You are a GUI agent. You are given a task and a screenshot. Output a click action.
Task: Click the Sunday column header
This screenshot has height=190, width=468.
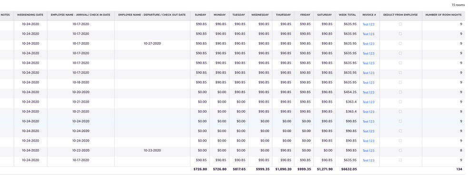pyautogui.click(x=200, y=15)
